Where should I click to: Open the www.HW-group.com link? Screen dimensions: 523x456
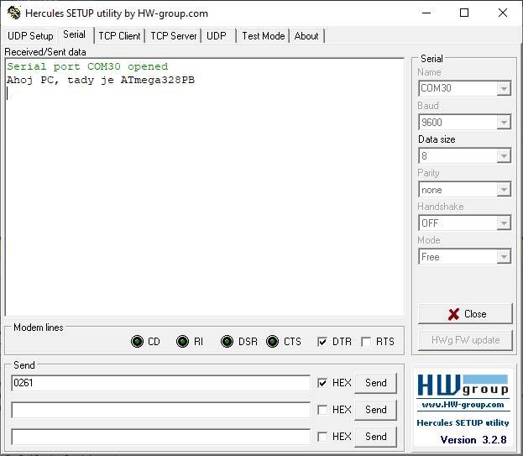(x=463, y=405)
